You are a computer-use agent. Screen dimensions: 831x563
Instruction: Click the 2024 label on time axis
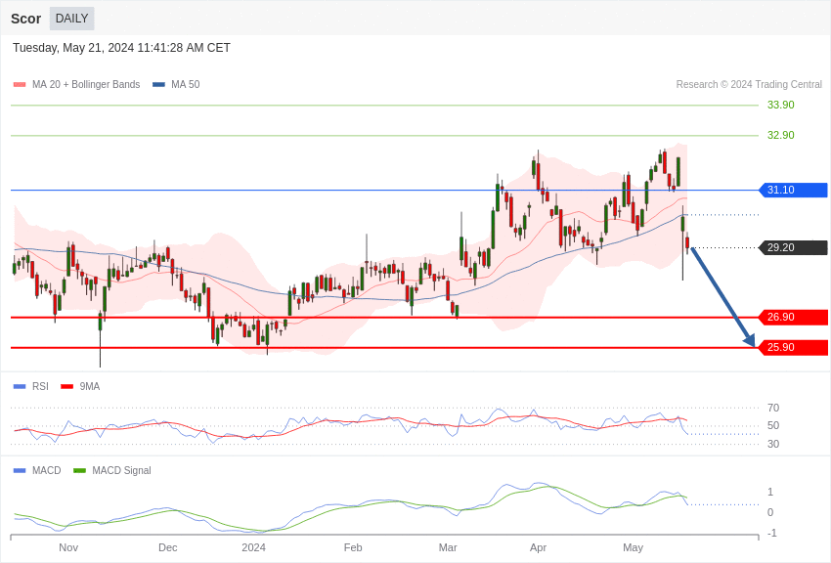click(x=253, y=547)
